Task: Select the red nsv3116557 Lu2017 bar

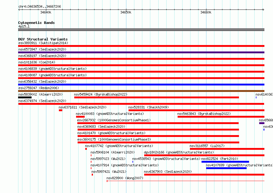Action: 227,149
